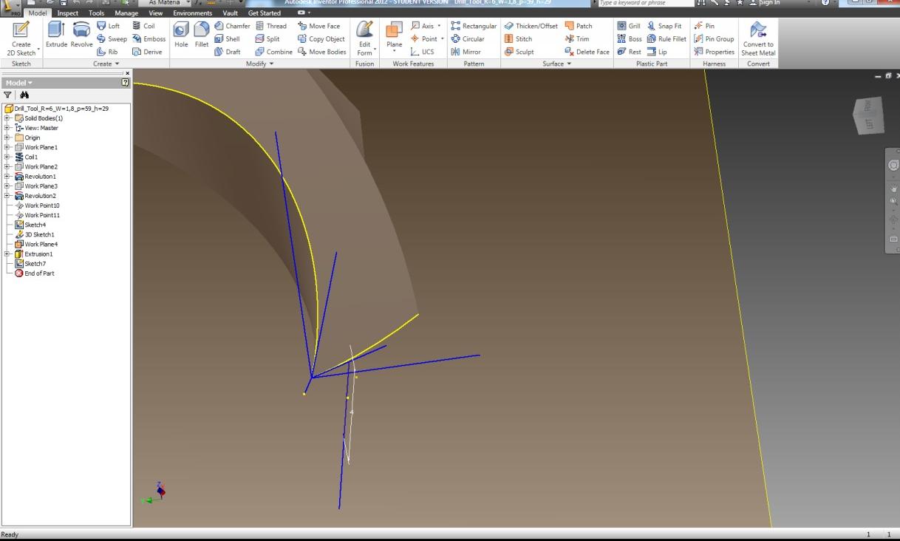Screen dimensions: 900x541
Task: Click the Rule Fillet tool
Action: [x=667, y=38]
